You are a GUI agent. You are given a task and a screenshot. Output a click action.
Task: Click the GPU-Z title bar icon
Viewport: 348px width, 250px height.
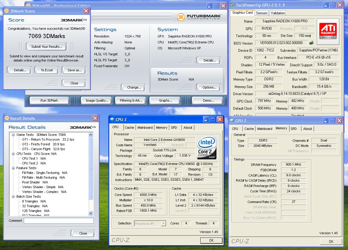click(232, 5)
